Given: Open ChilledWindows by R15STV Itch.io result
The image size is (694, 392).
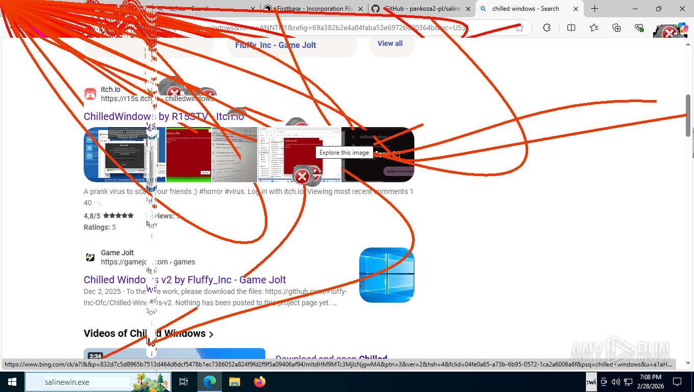Looking at the screenshot, I should pyautogui.click(x=164, y=116).
